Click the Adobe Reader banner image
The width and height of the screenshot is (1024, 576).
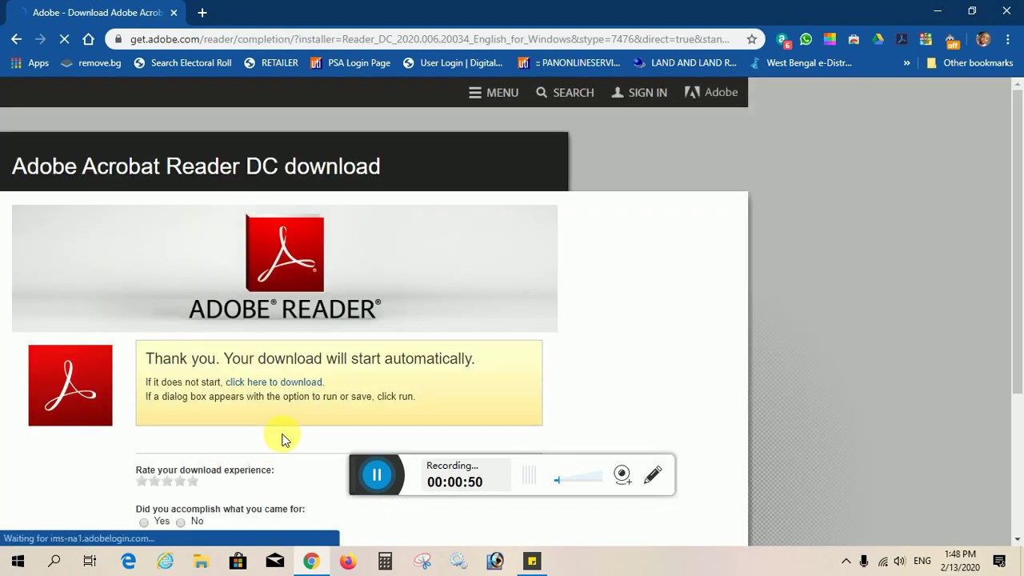point(285,268)
